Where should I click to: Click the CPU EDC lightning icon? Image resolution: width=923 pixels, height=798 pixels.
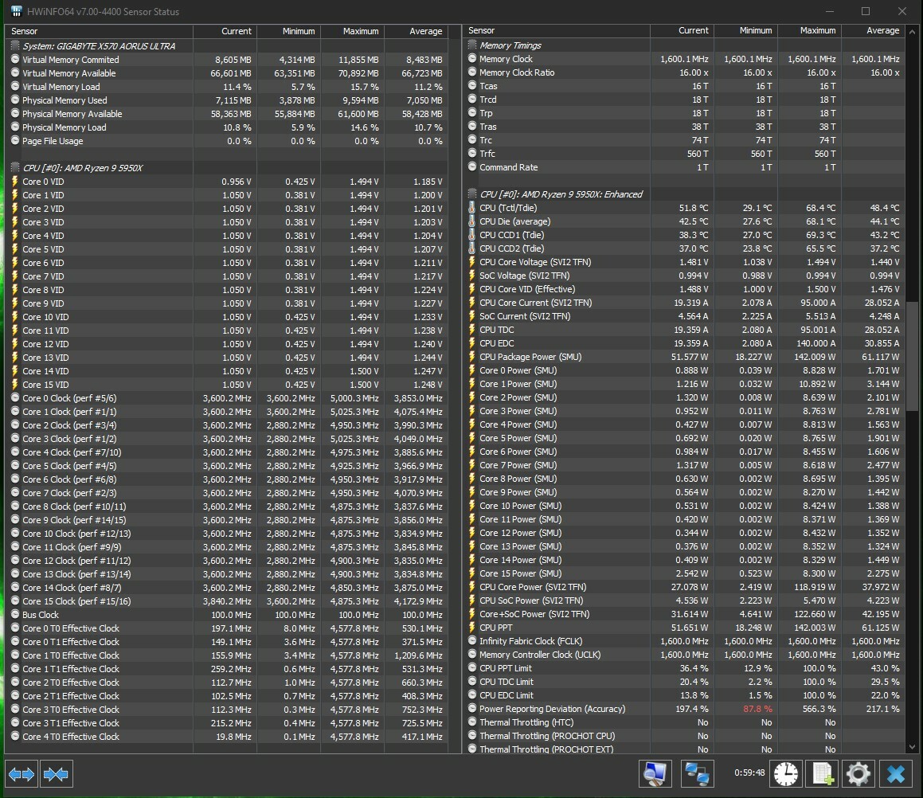point(471,343)
